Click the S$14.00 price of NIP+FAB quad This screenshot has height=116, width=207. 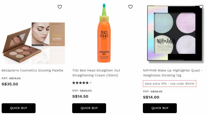tap(151, 97)
